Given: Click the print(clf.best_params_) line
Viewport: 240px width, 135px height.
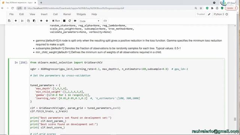Looking at the screenshot, I should tap(48, 121).
